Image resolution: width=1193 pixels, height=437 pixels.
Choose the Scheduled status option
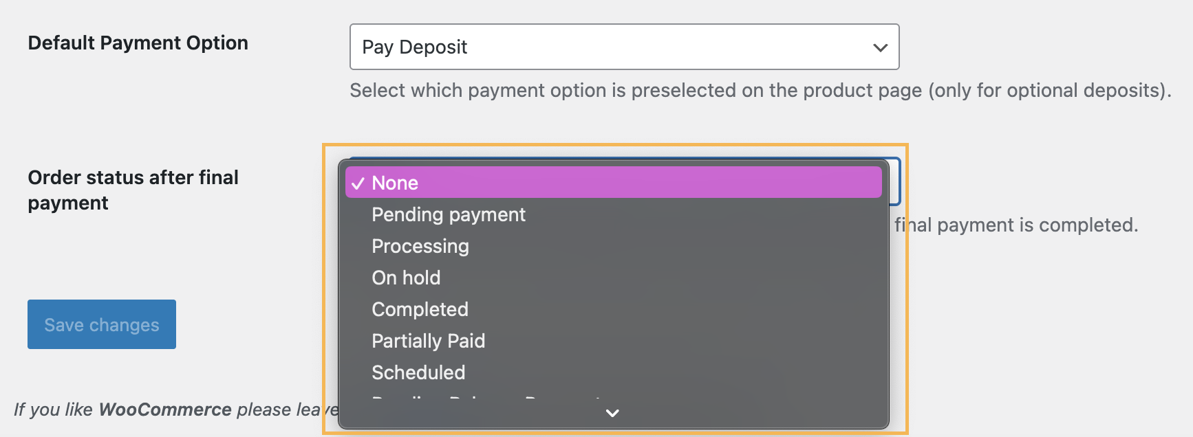click(x=418, y=372)
